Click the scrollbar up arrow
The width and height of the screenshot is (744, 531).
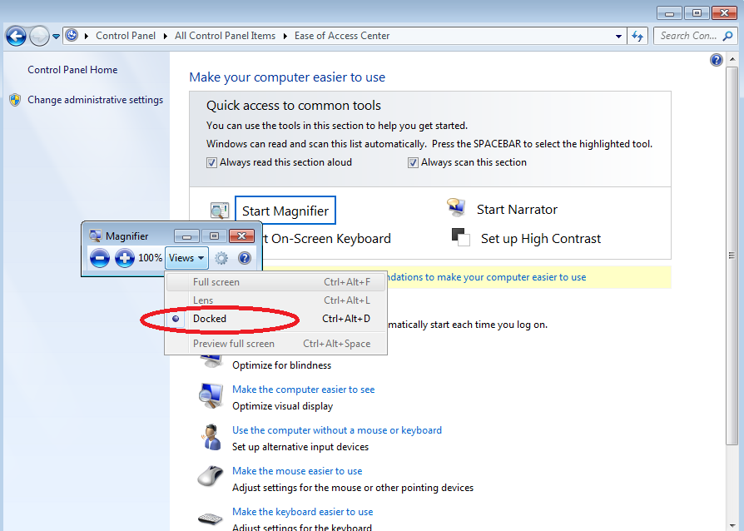click(x=732, y=59)
